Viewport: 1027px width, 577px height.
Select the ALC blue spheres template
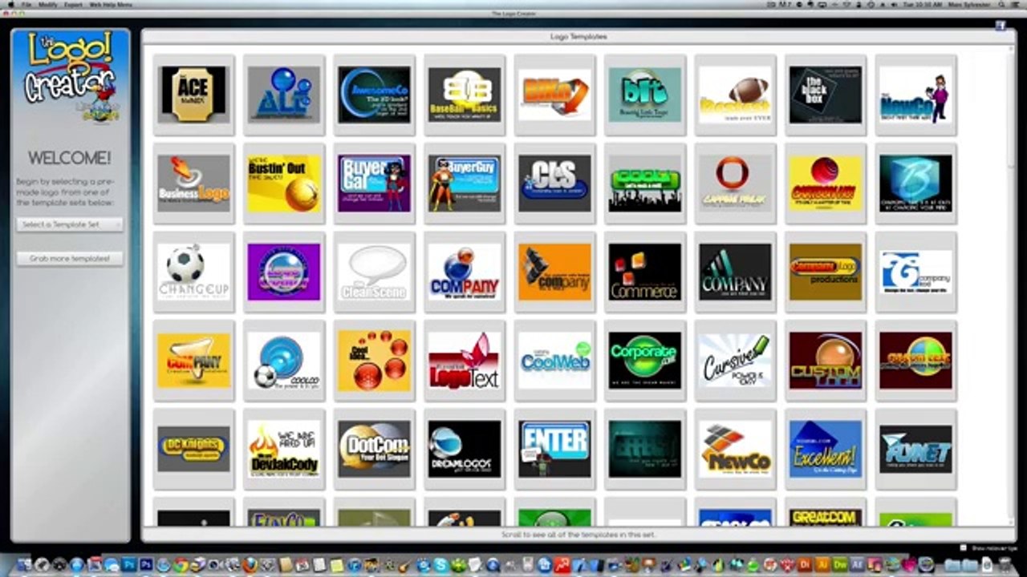coord(283,95)
